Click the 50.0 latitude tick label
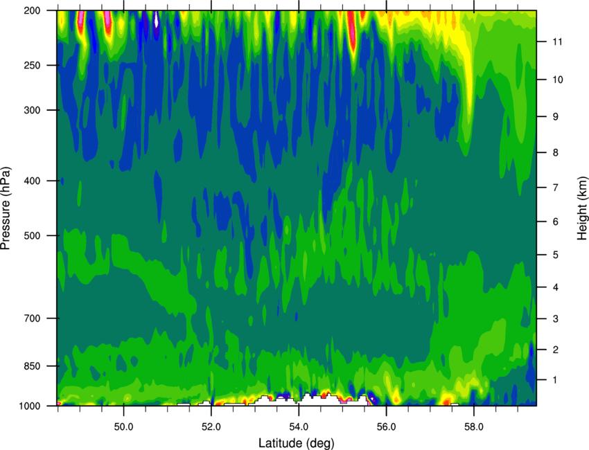Image resolution: width=589 pixels, height=450 pixels. pyautogui.click(x=123, y=427)
